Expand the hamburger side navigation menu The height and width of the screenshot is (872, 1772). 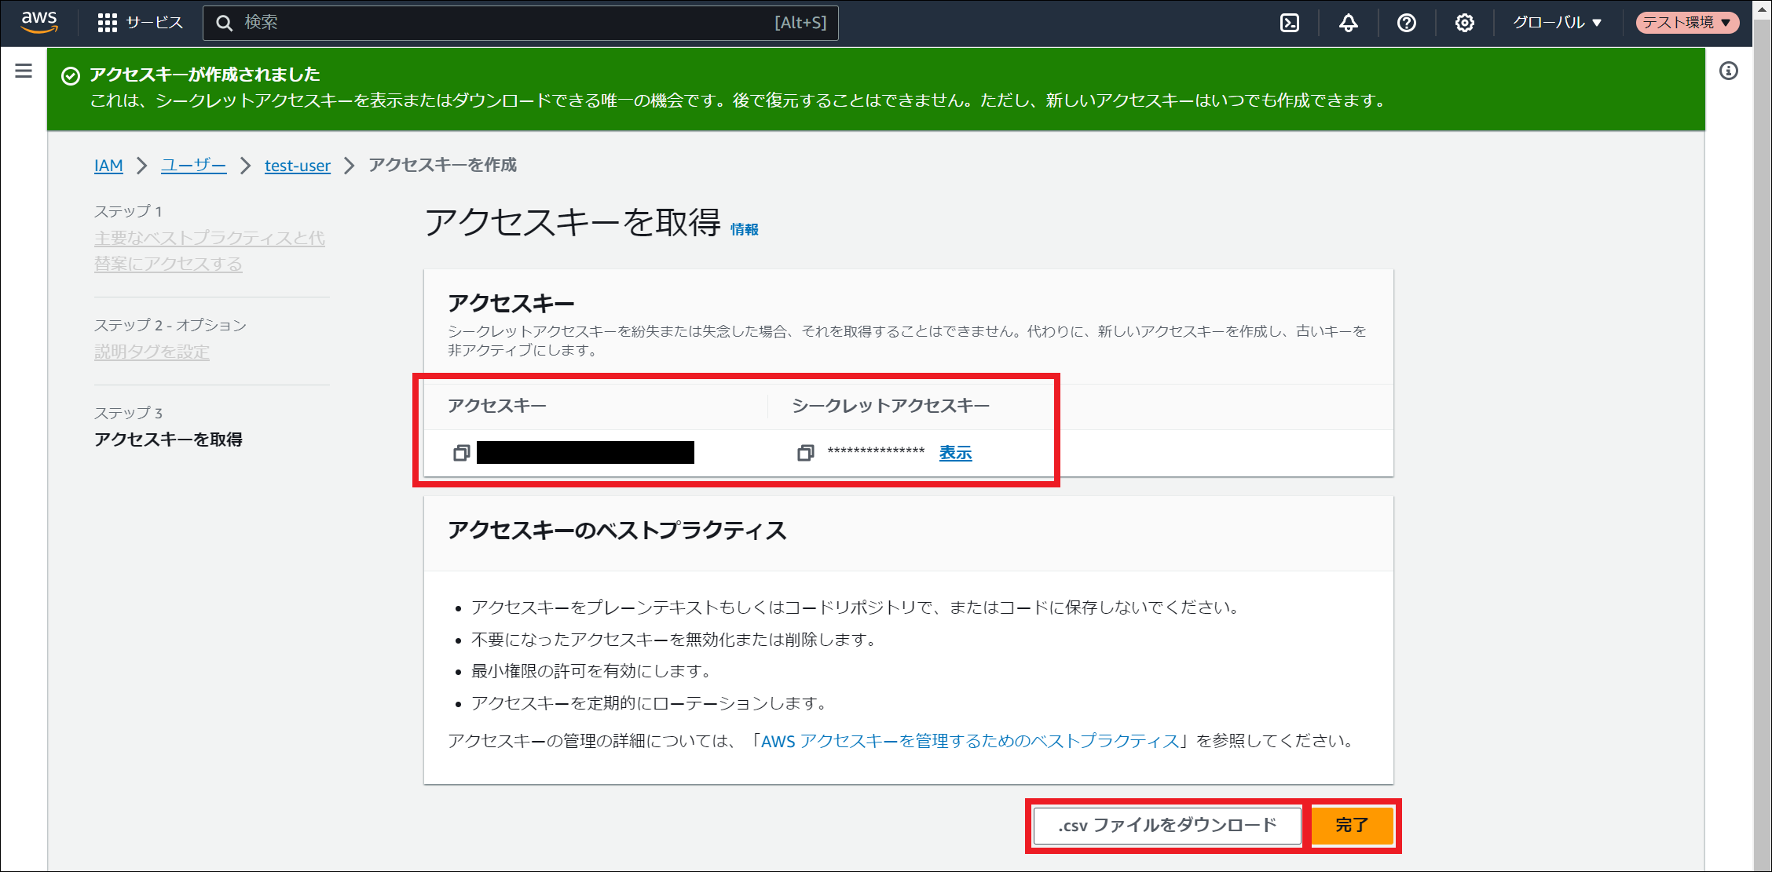coord(24,71)
